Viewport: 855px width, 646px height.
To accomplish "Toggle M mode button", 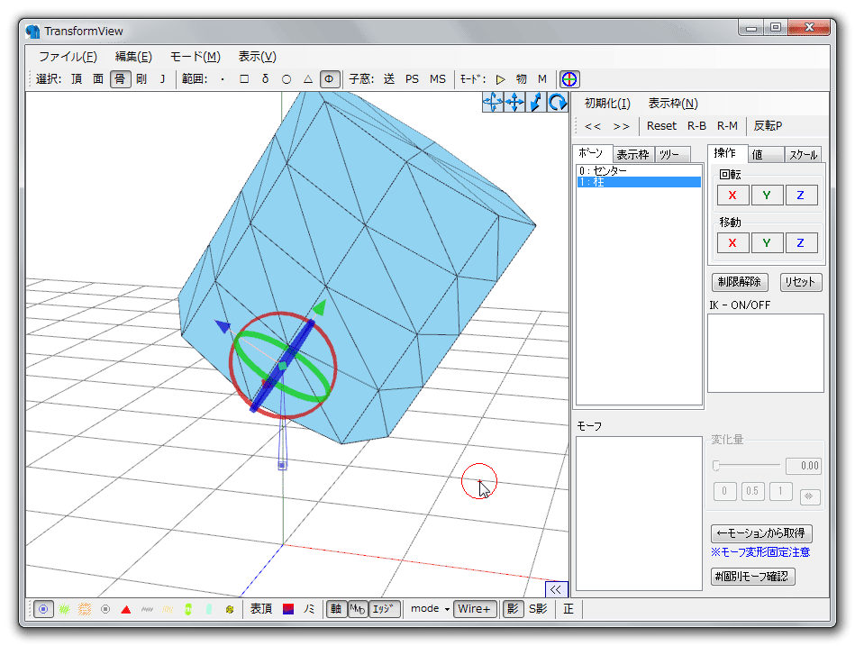I will pos(542,79).
